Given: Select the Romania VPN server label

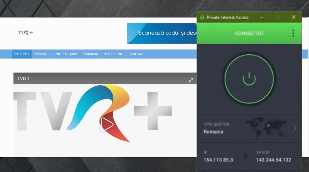Looking at the screenshot, I should tap(214, 132).
